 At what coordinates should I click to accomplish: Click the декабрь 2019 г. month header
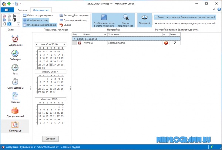point(50,44)
